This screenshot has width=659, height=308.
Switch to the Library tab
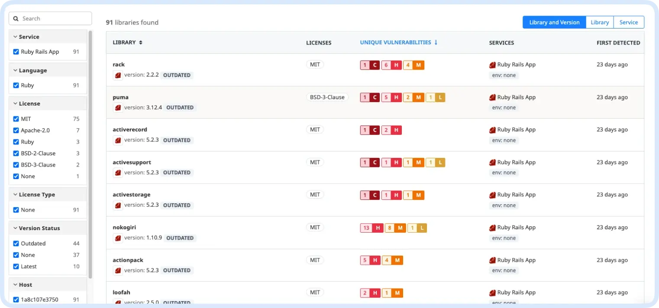(x=599, y=22)
